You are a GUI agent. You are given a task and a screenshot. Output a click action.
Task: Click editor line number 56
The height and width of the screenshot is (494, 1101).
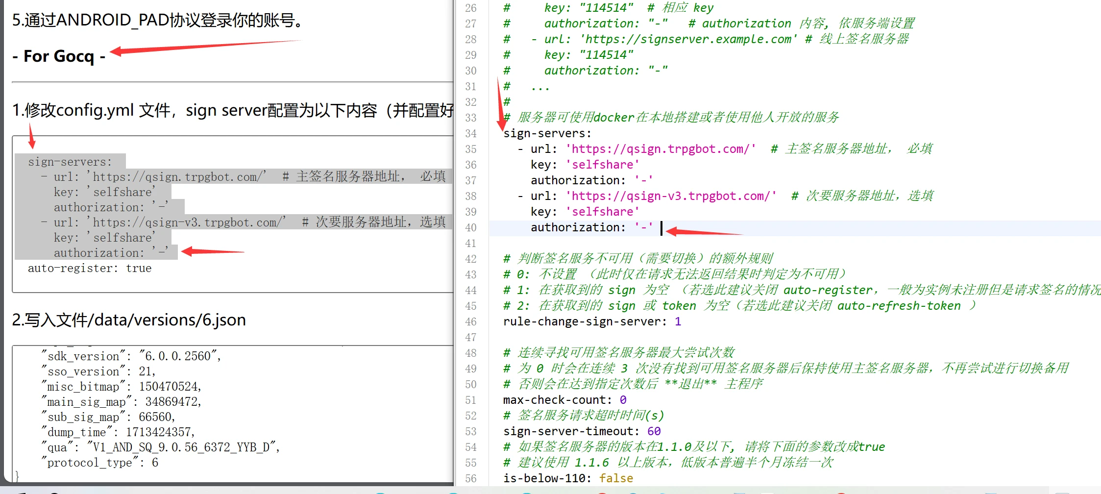tap(470, 478)
